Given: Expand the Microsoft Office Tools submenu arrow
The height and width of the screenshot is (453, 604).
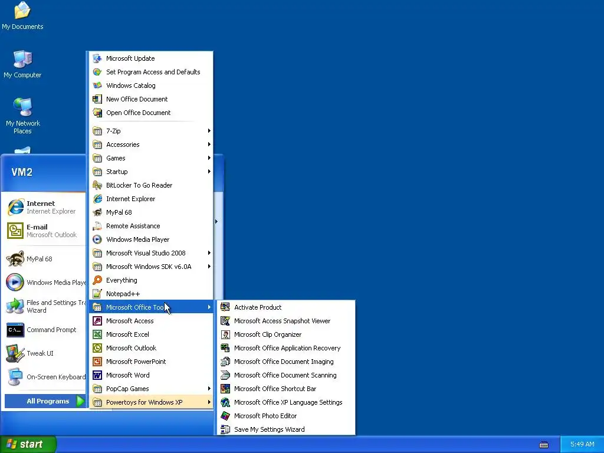Looking at the screenshot, I should click(209, 307).
